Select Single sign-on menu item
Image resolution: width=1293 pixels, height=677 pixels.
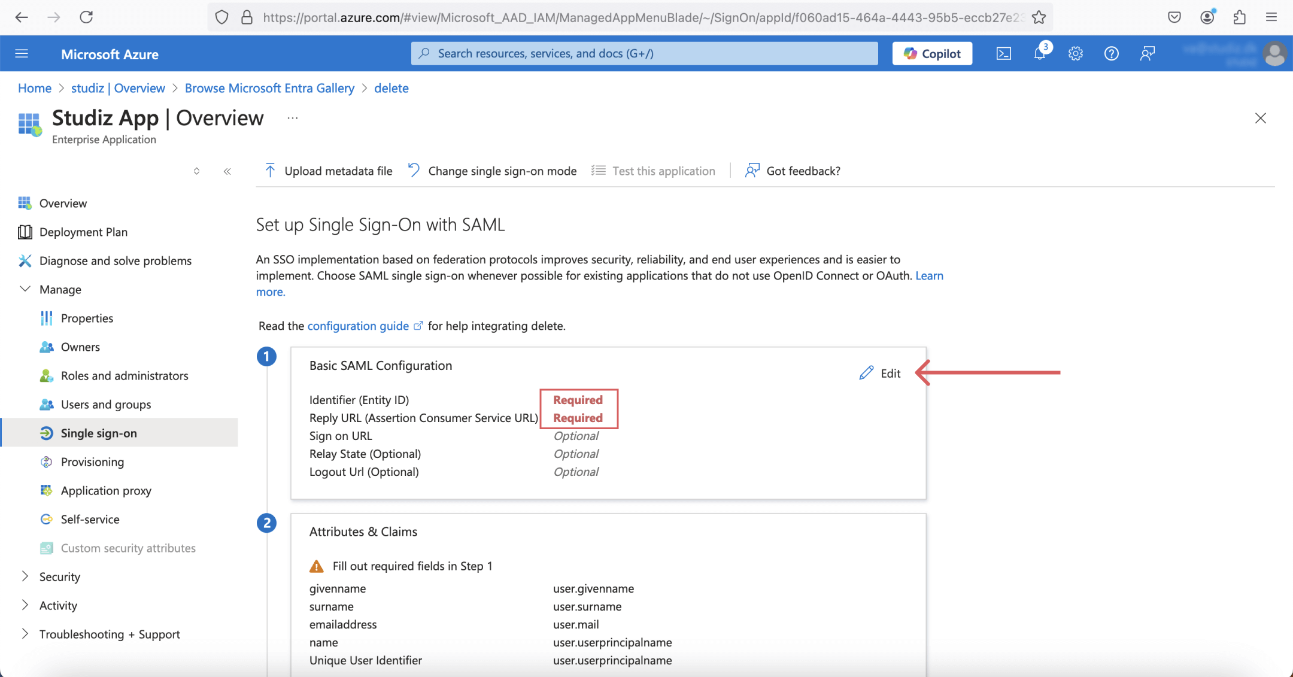tap(120, 433)
